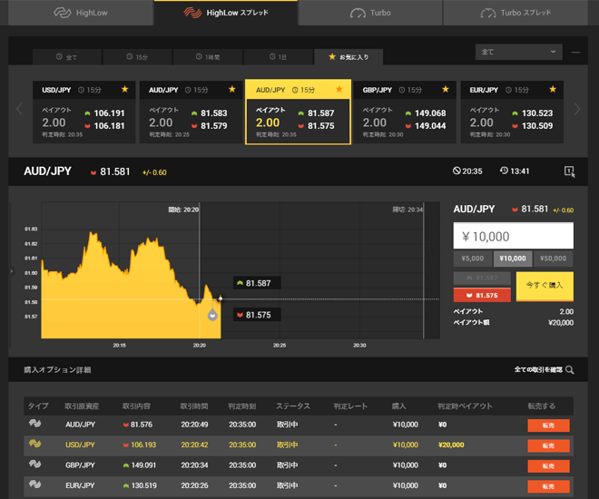Screen dimensions: 599x499
Task: Click the expiry time 20:35 clock icon
Action: 457,171
